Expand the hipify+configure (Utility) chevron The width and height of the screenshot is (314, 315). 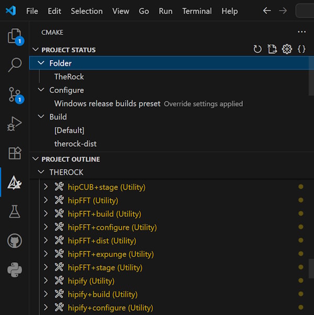46,307
